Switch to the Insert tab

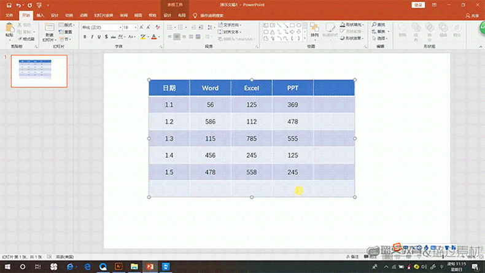40,15
